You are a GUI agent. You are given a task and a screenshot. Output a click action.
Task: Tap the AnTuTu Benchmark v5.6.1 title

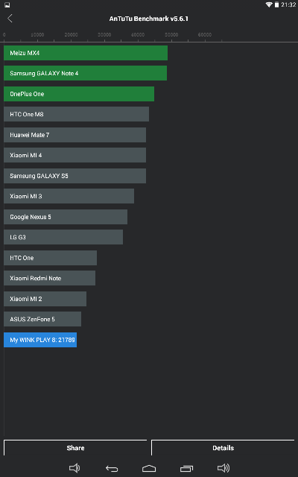(x=149, y=19)
